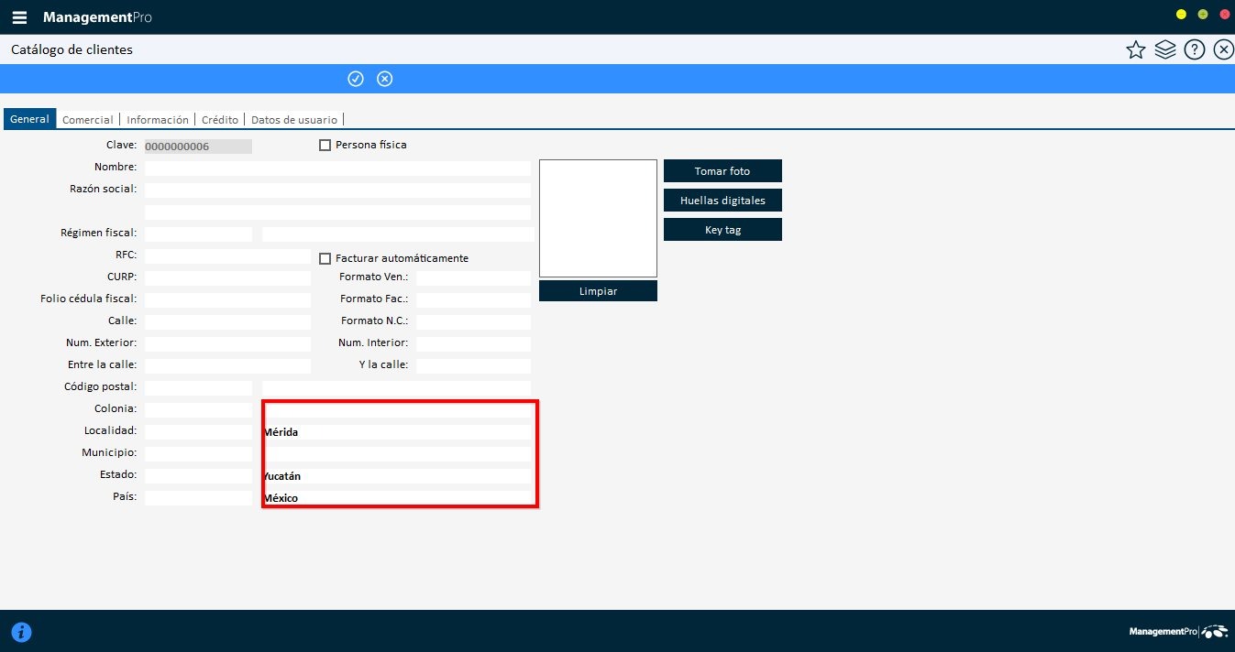Open the stacked layers icon
1235x652 pixels.
(1164, 50)
